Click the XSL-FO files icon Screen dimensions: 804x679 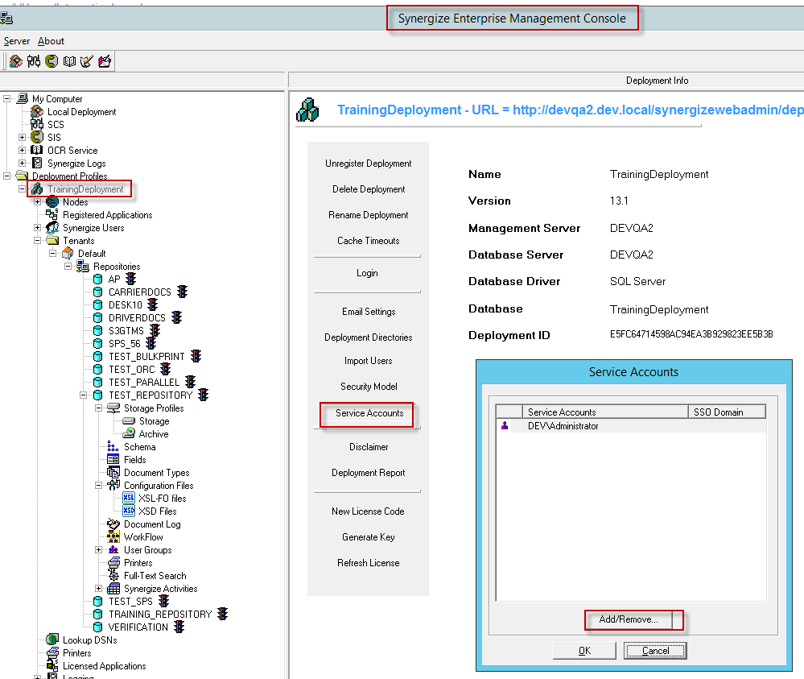coord(129,499)
